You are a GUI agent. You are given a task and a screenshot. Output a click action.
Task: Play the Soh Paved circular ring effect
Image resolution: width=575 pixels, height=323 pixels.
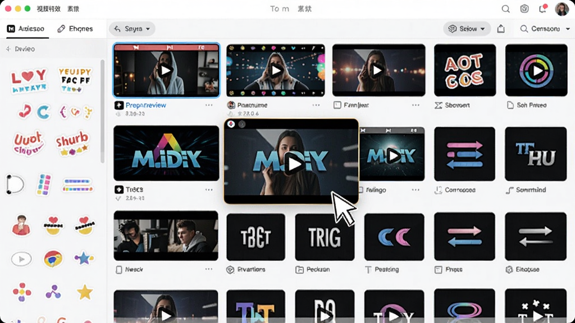click(x=536, y=70)
